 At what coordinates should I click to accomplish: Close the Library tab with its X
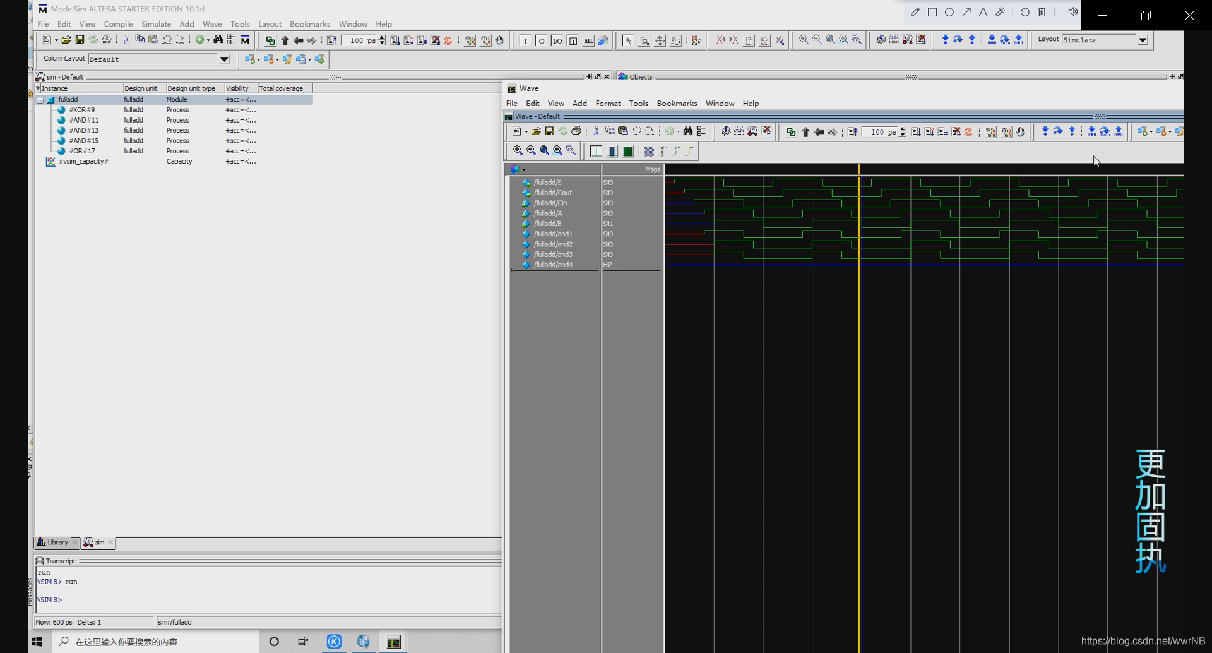74,542
